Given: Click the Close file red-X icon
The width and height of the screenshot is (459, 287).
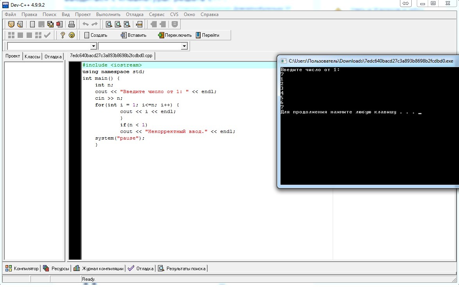Looking at the screenshot, I should click(59, 24).
